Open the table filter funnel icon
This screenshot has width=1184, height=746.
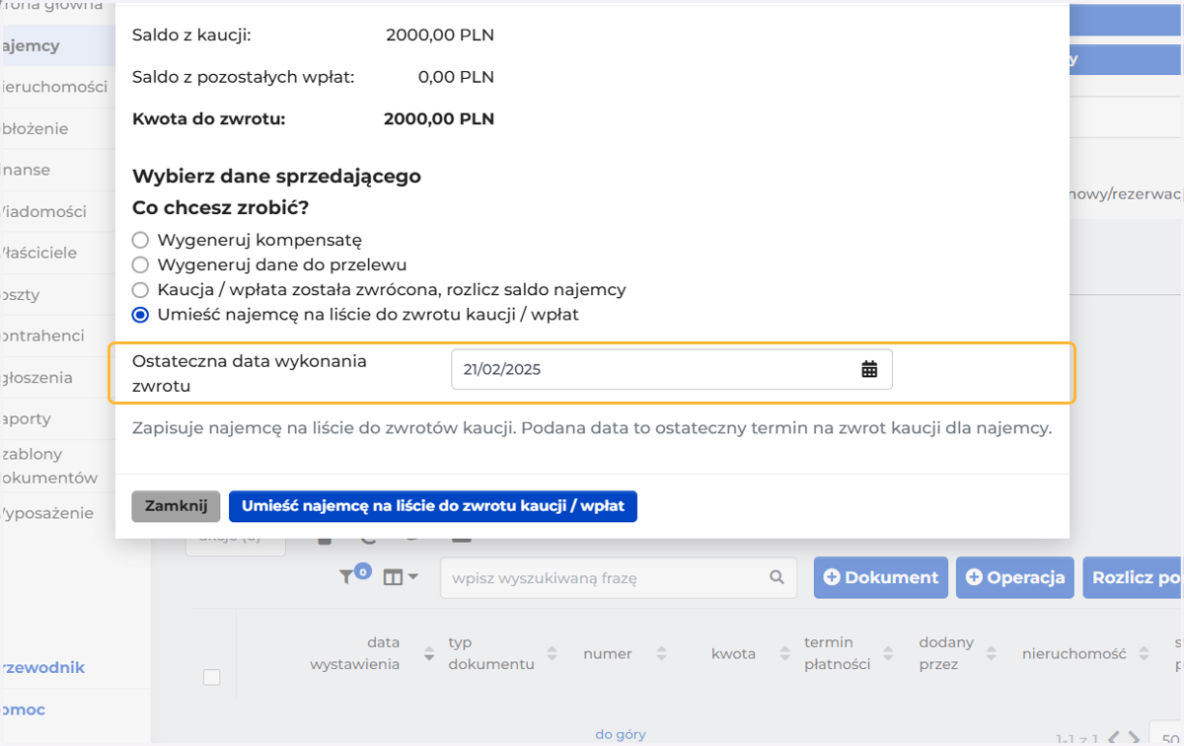click(346, 577)
